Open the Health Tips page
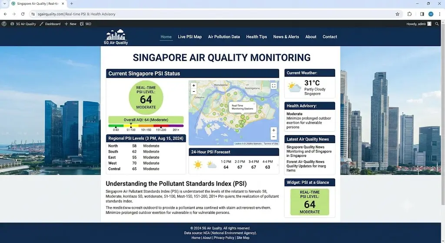This screenshot has width=445, height=243. point(256,37)
